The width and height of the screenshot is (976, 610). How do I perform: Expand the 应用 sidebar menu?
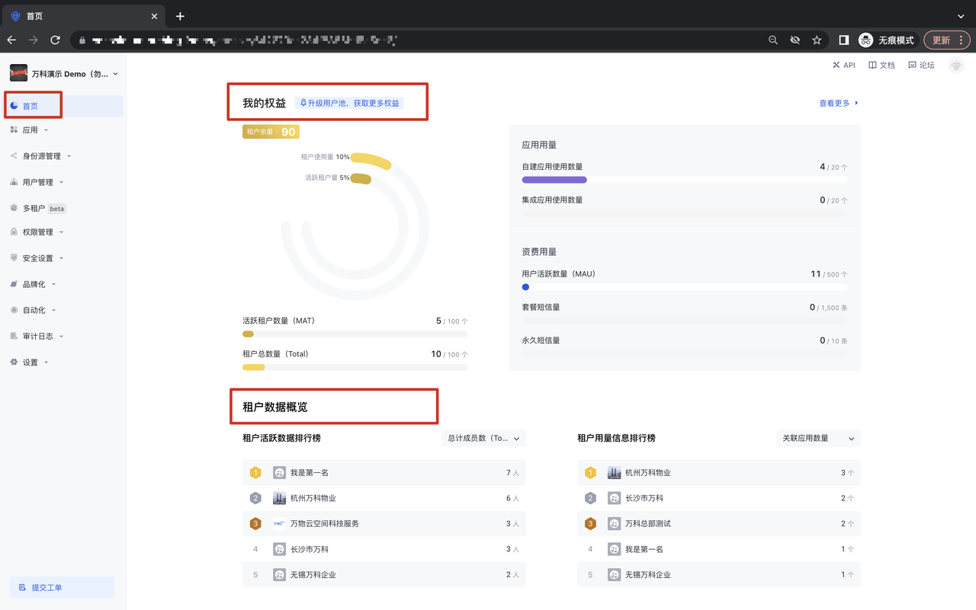point(30,130)
